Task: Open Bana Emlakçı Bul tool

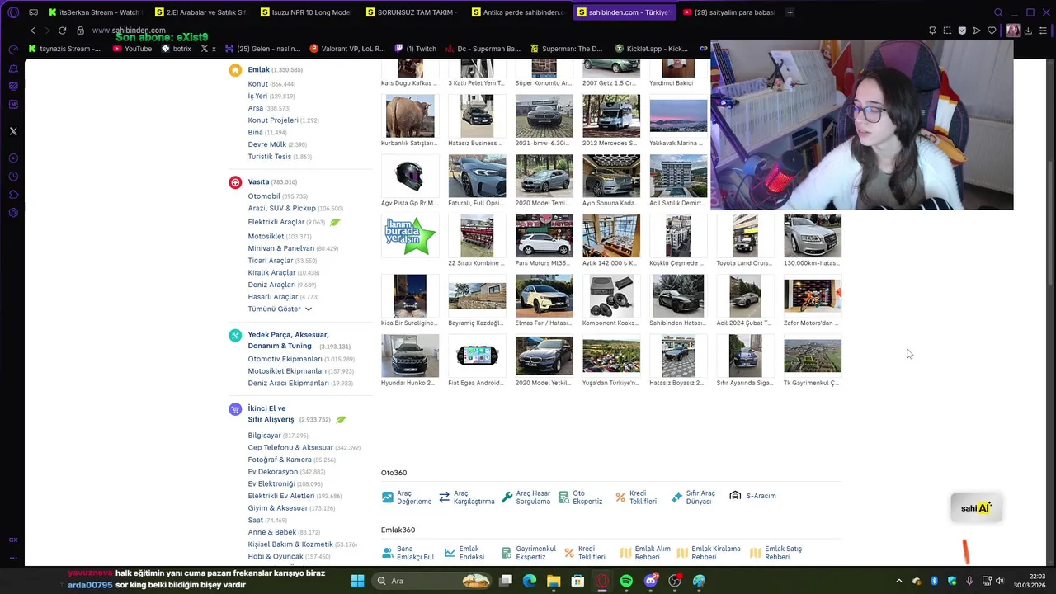Action: [x=408, y=553]
